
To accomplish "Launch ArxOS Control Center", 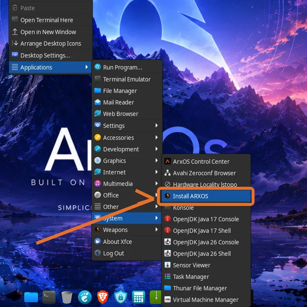I will (x=206, y=162).
